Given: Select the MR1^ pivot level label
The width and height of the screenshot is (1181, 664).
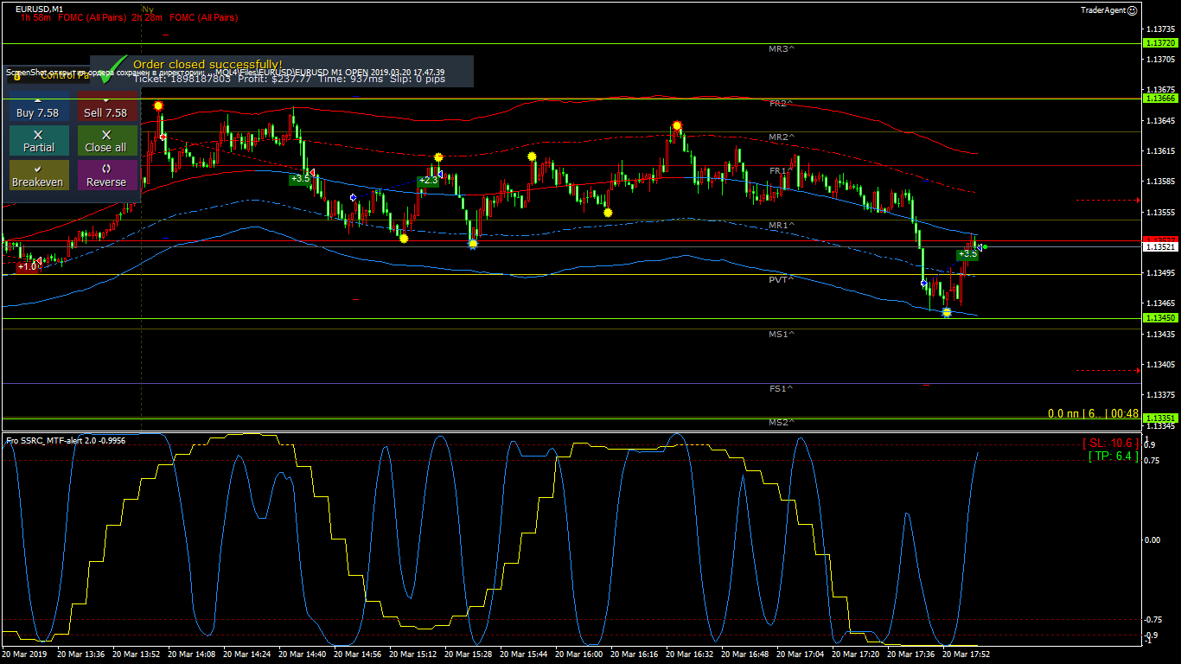Looking at the screenshot, I should [782, 225].
